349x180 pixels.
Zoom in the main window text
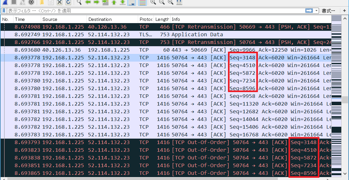tap(153, 2)
